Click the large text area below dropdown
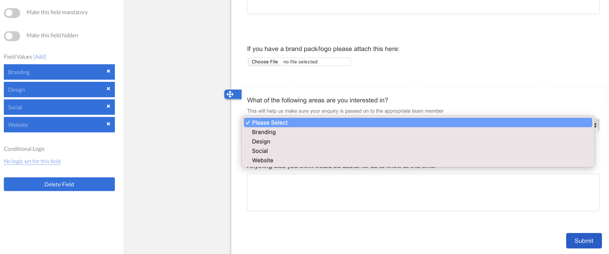The width and height of the screenshot is (609, 254). pos(423,192)
